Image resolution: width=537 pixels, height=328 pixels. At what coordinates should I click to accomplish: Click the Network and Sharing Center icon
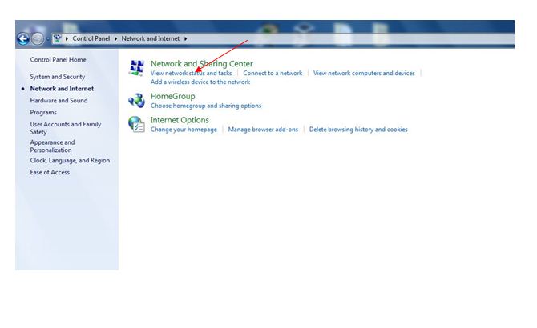click(x=136, y=68)
